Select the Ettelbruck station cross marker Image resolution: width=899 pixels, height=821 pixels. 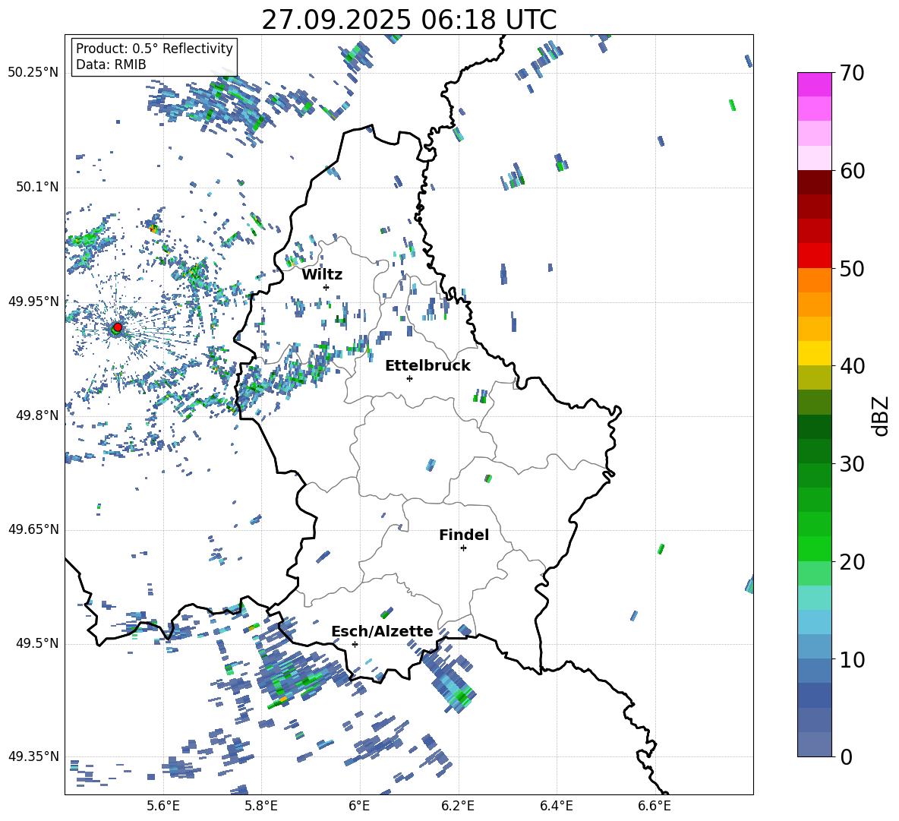click(x=409, y=378)
